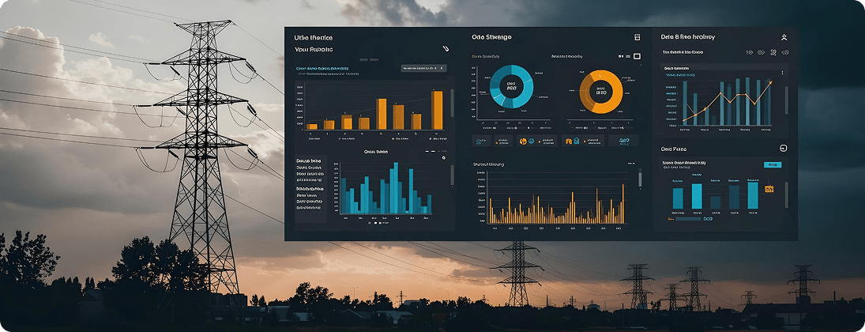The height and width of the screenshot is (332, 865).
Task: Click the last blue stat tile below orange donut
Action: coord(623,141)
